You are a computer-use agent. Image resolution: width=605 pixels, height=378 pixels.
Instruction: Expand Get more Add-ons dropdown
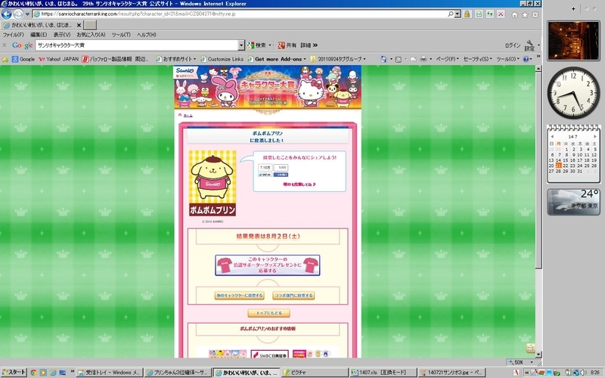coord(277,59)
